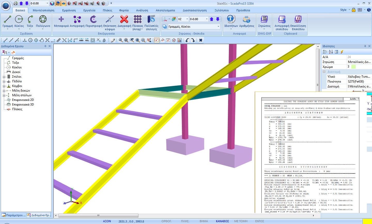Click the zoom in magnifier icon
Viewport: 372px width, 224px height.
[x=137, y=40]
